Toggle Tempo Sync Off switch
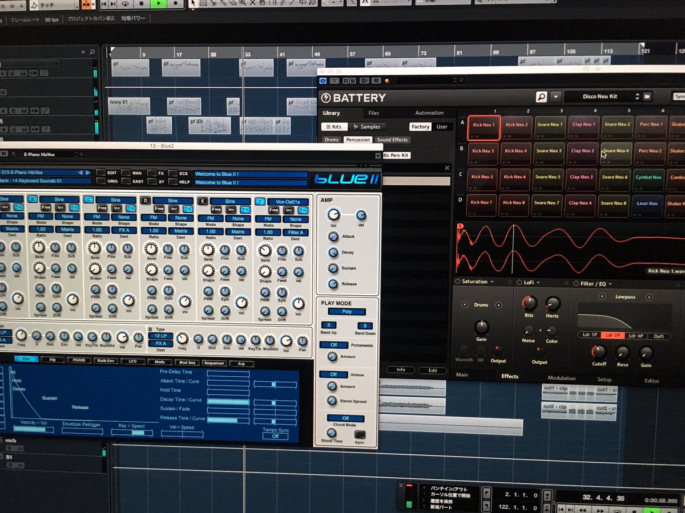The width and height of the screenshot is (685, 513). click(x=275, y=436)
